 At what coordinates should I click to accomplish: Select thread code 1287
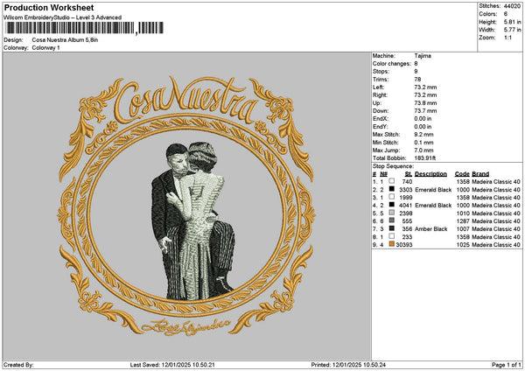pyautogui.click(x=463, y=221)
